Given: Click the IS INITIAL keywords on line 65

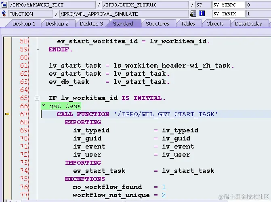Looking at the screenshot, I should [x=142, y=98].
